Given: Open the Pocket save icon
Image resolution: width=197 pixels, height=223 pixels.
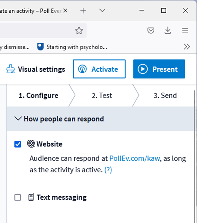Looking at the screenshot, I should 151,30.
